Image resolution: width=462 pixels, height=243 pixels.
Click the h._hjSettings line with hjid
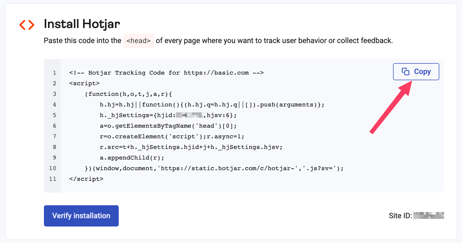click(x=168, y=115)
